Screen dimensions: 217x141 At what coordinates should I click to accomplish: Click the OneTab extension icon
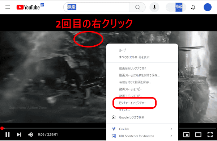(x=114, y=129)
